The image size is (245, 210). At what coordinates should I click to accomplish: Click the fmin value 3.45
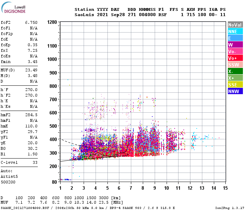point(33,62)
